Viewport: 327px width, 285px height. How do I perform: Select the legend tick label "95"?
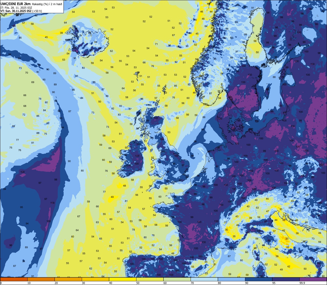(274, 283)
